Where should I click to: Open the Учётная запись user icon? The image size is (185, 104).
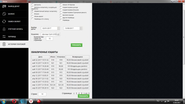pos(4,29)
